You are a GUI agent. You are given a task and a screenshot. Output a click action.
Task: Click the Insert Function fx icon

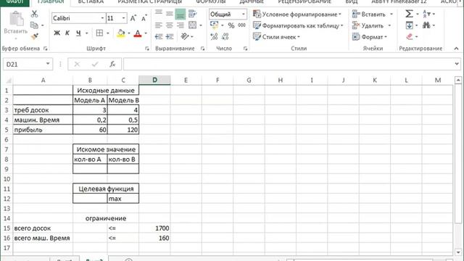click(112, 65)
